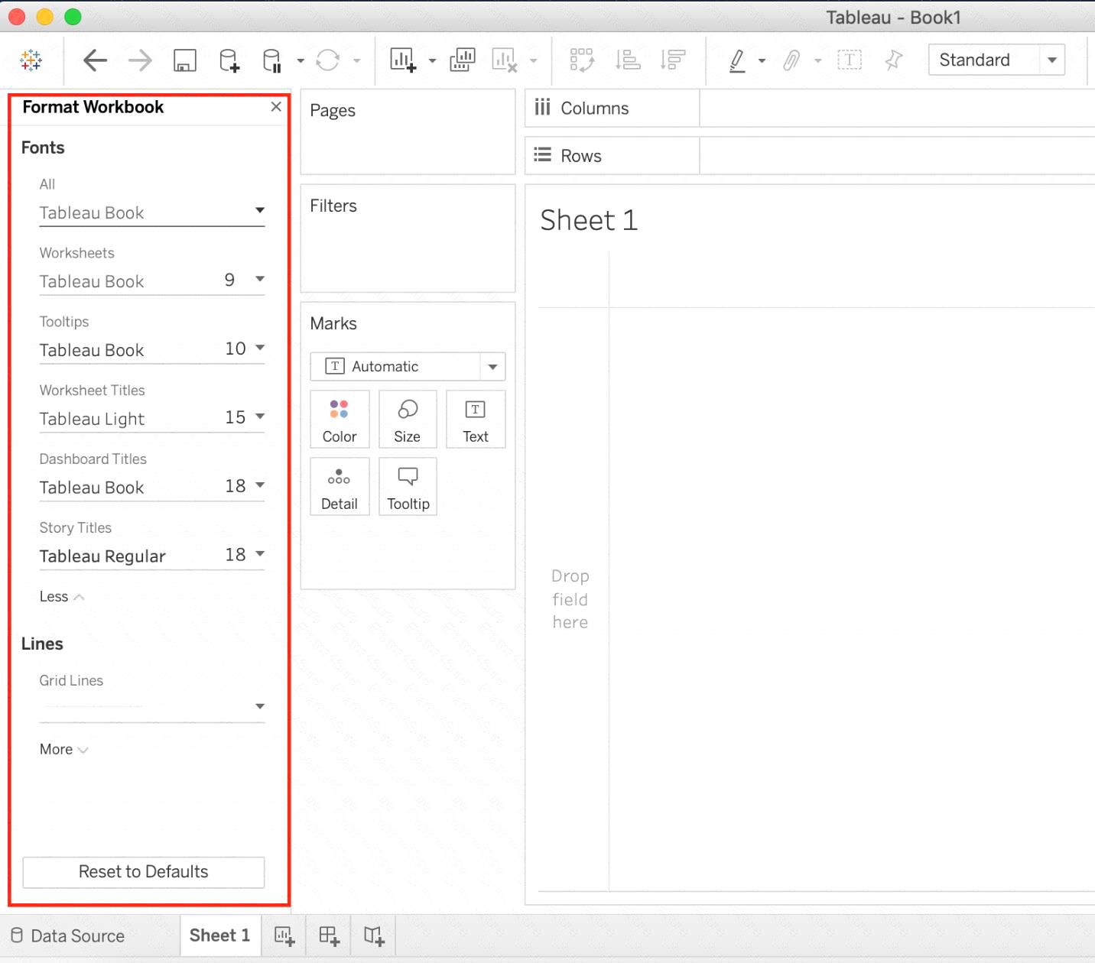The width and height of the screenshot is (1095, 963).
Task: Click the Text marks card button
Action: [x=476, y=419]
